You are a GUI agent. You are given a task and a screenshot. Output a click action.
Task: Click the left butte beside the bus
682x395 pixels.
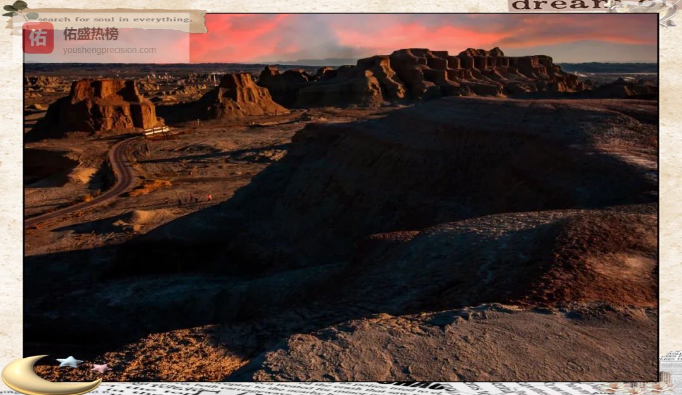coord(101,107)
